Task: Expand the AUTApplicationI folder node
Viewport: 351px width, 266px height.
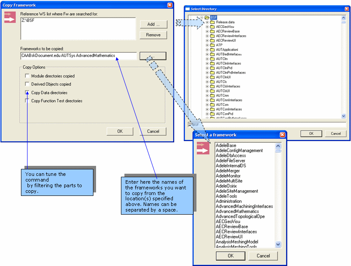Action: 207,50
